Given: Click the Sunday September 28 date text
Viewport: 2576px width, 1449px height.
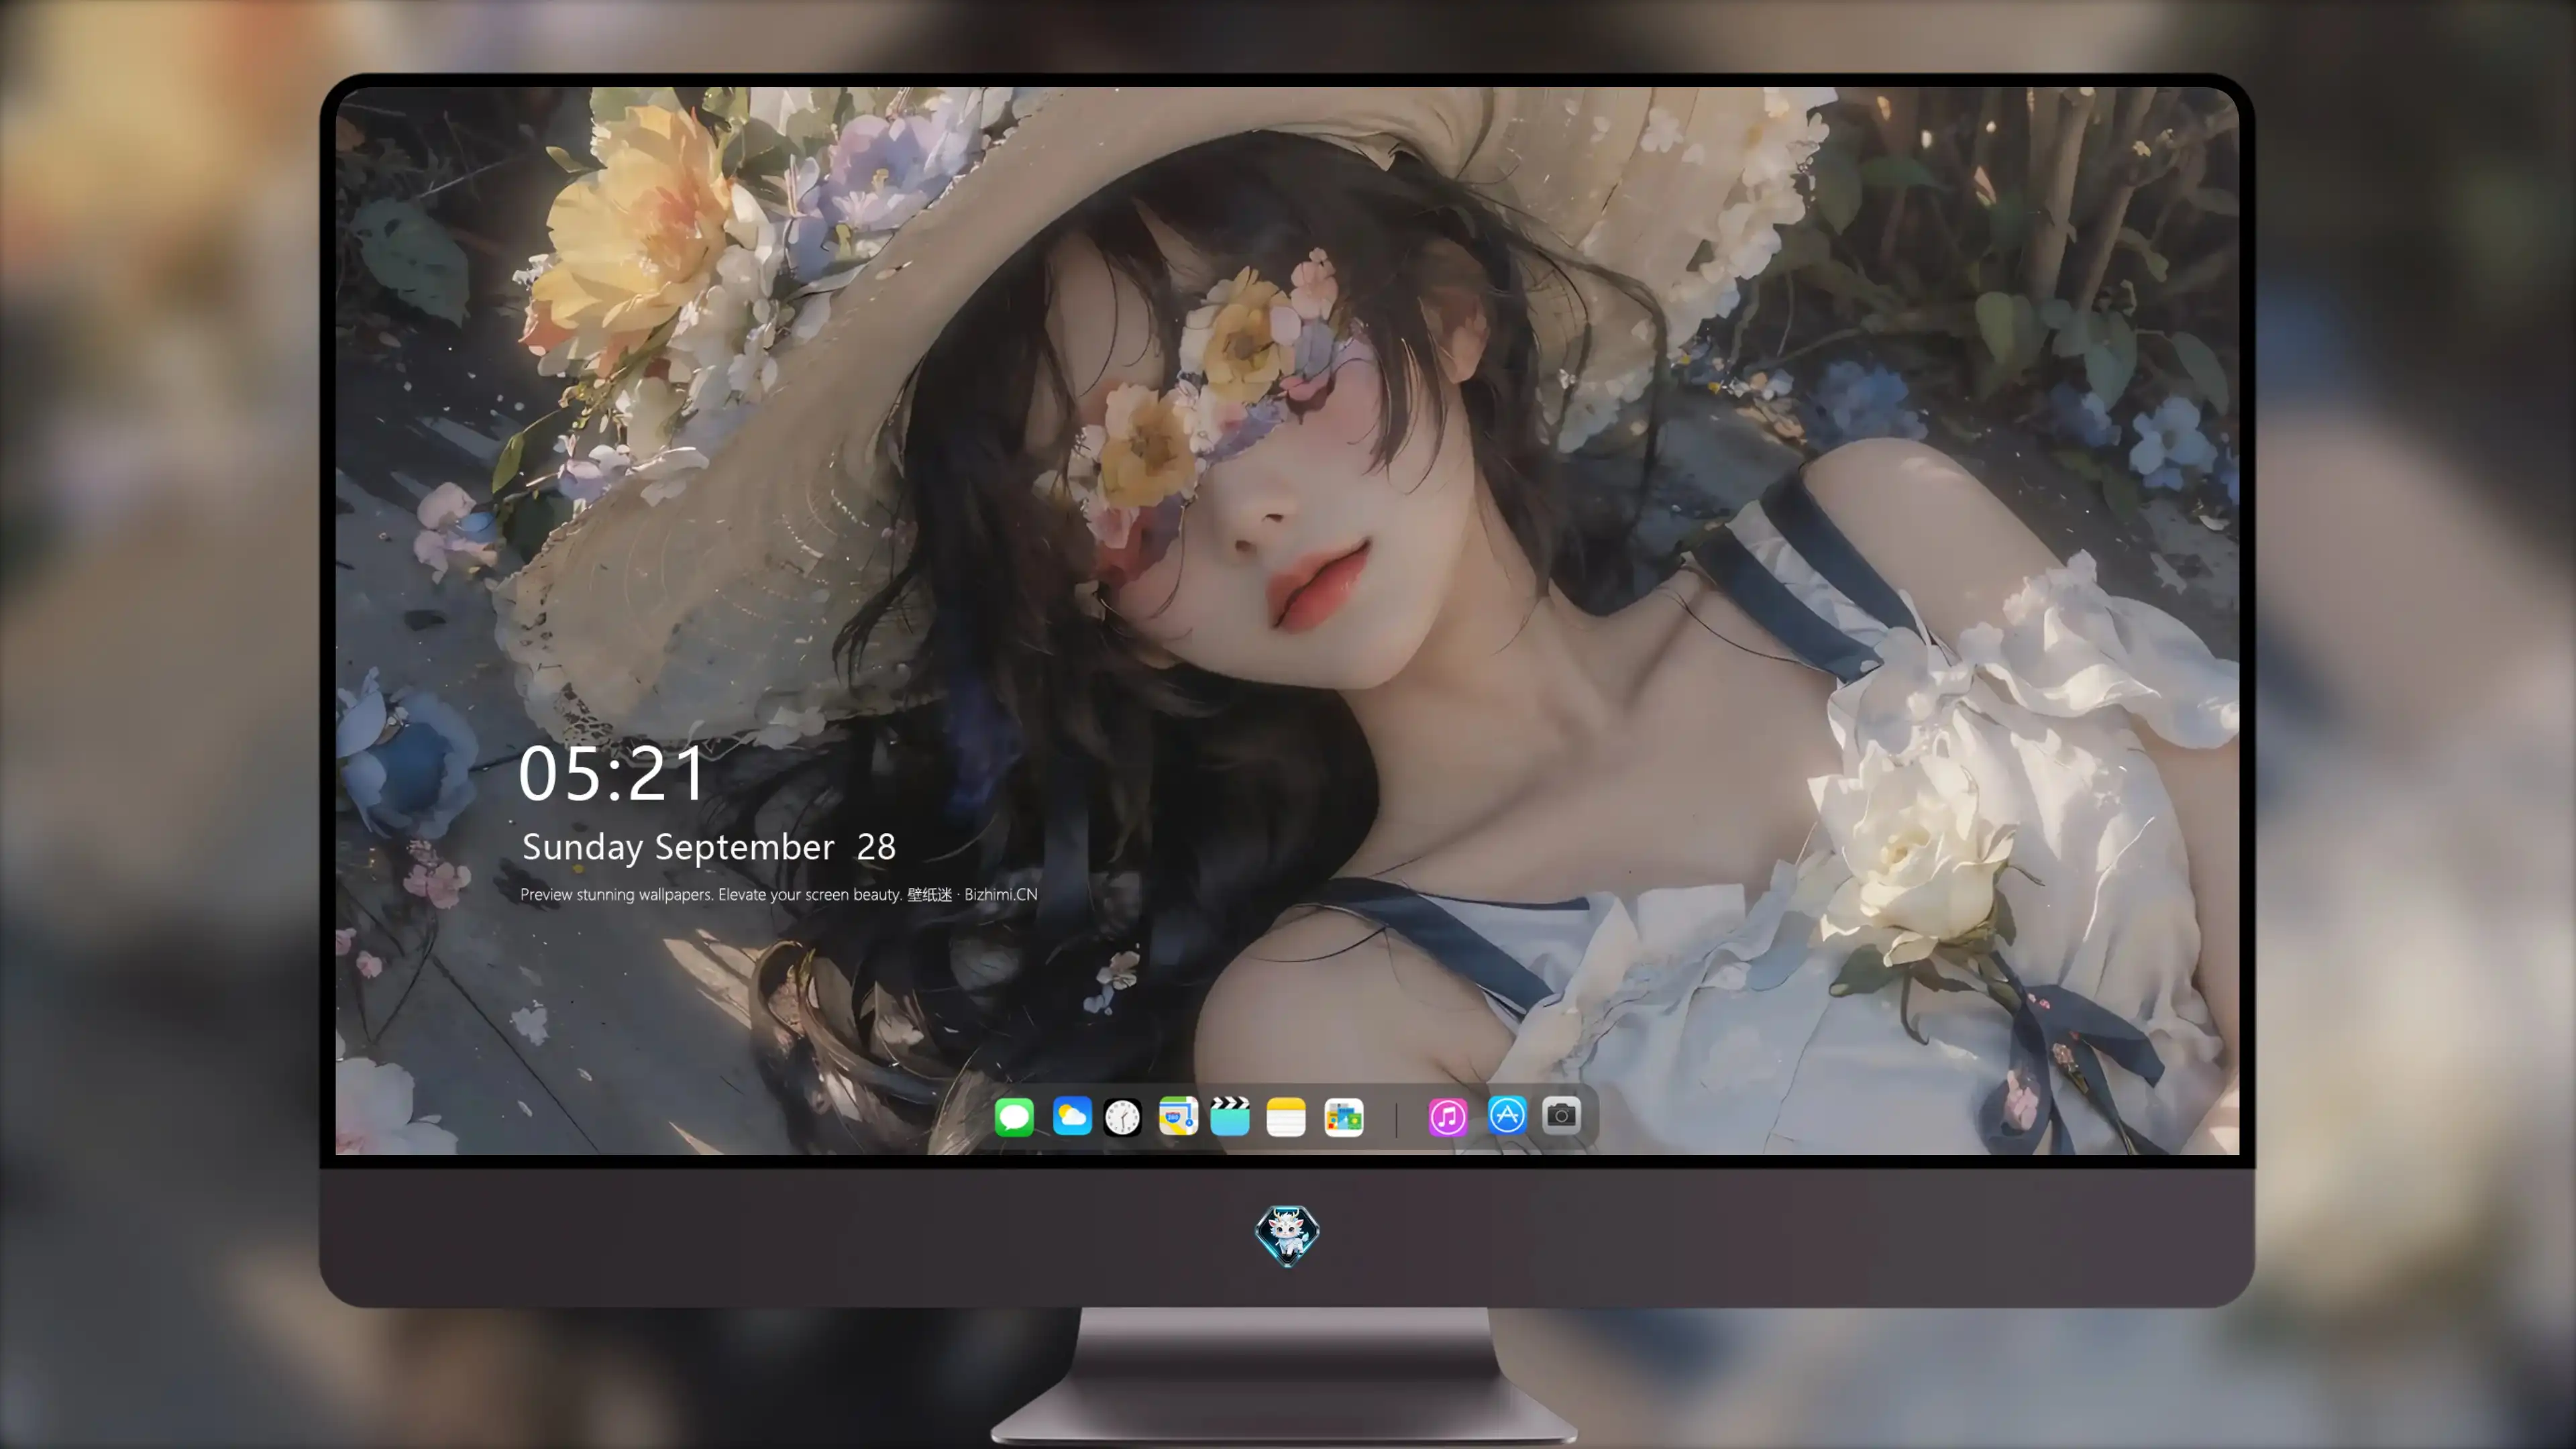Looking at the screenshot, I should (x=709, y=847).
